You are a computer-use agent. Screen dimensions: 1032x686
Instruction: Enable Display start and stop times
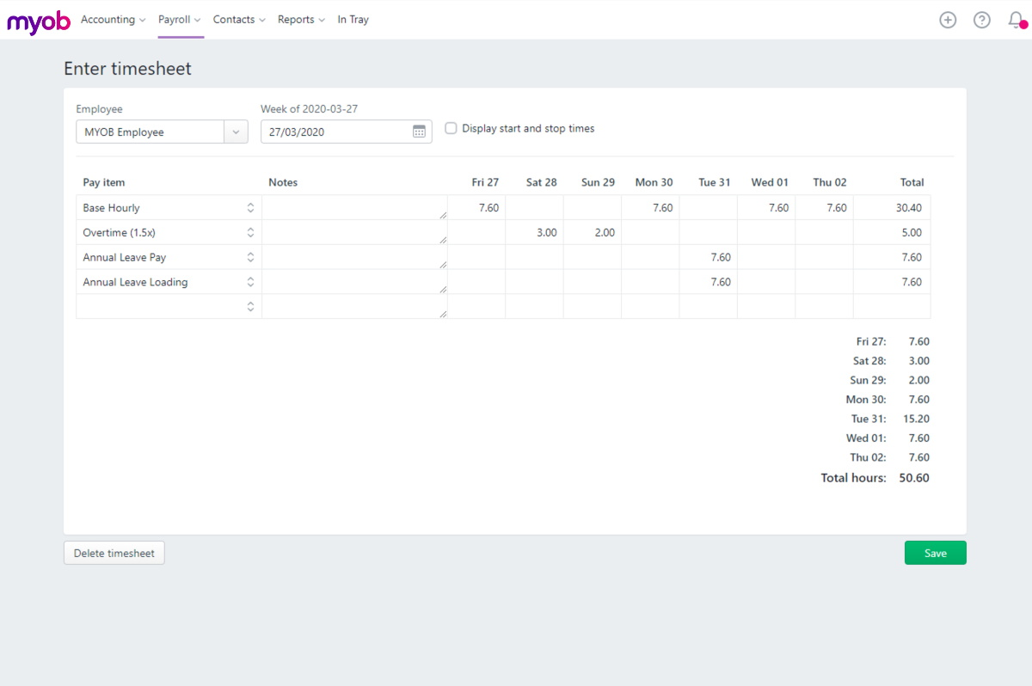point(451,129)
